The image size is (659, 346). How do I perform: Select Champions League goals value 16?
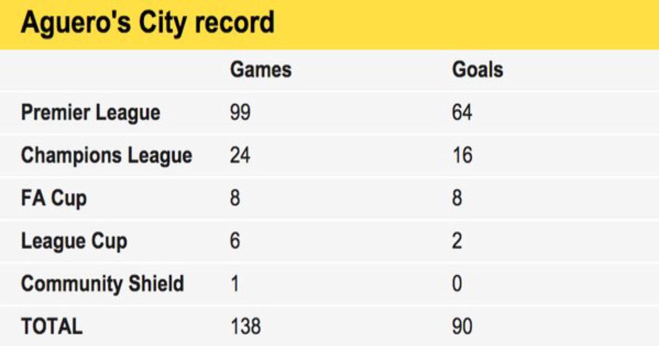click(462, 156)
